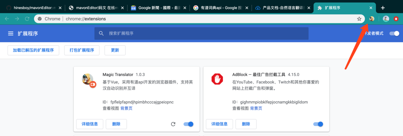Click the Magic Translator extension name
The image size is (403, 136).
(118, 74)
